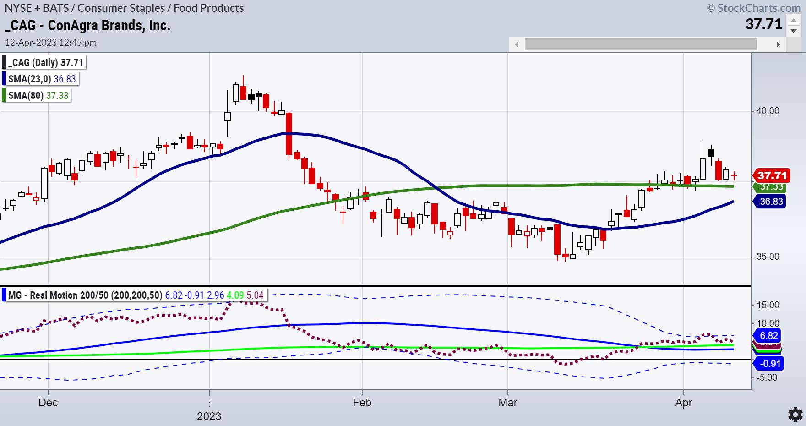Open the chart settings gear
The width and height of the screenshot is (806, 426).
tap(795, 415)
